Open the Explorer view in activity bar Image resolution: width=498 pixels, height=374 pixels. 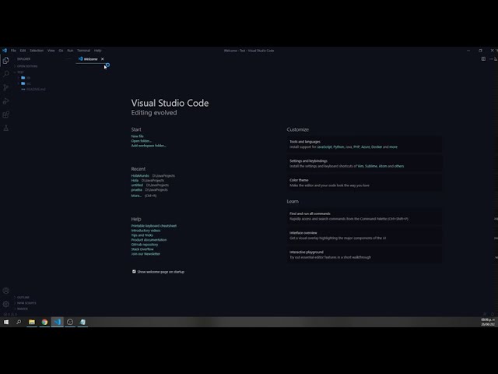5,60
